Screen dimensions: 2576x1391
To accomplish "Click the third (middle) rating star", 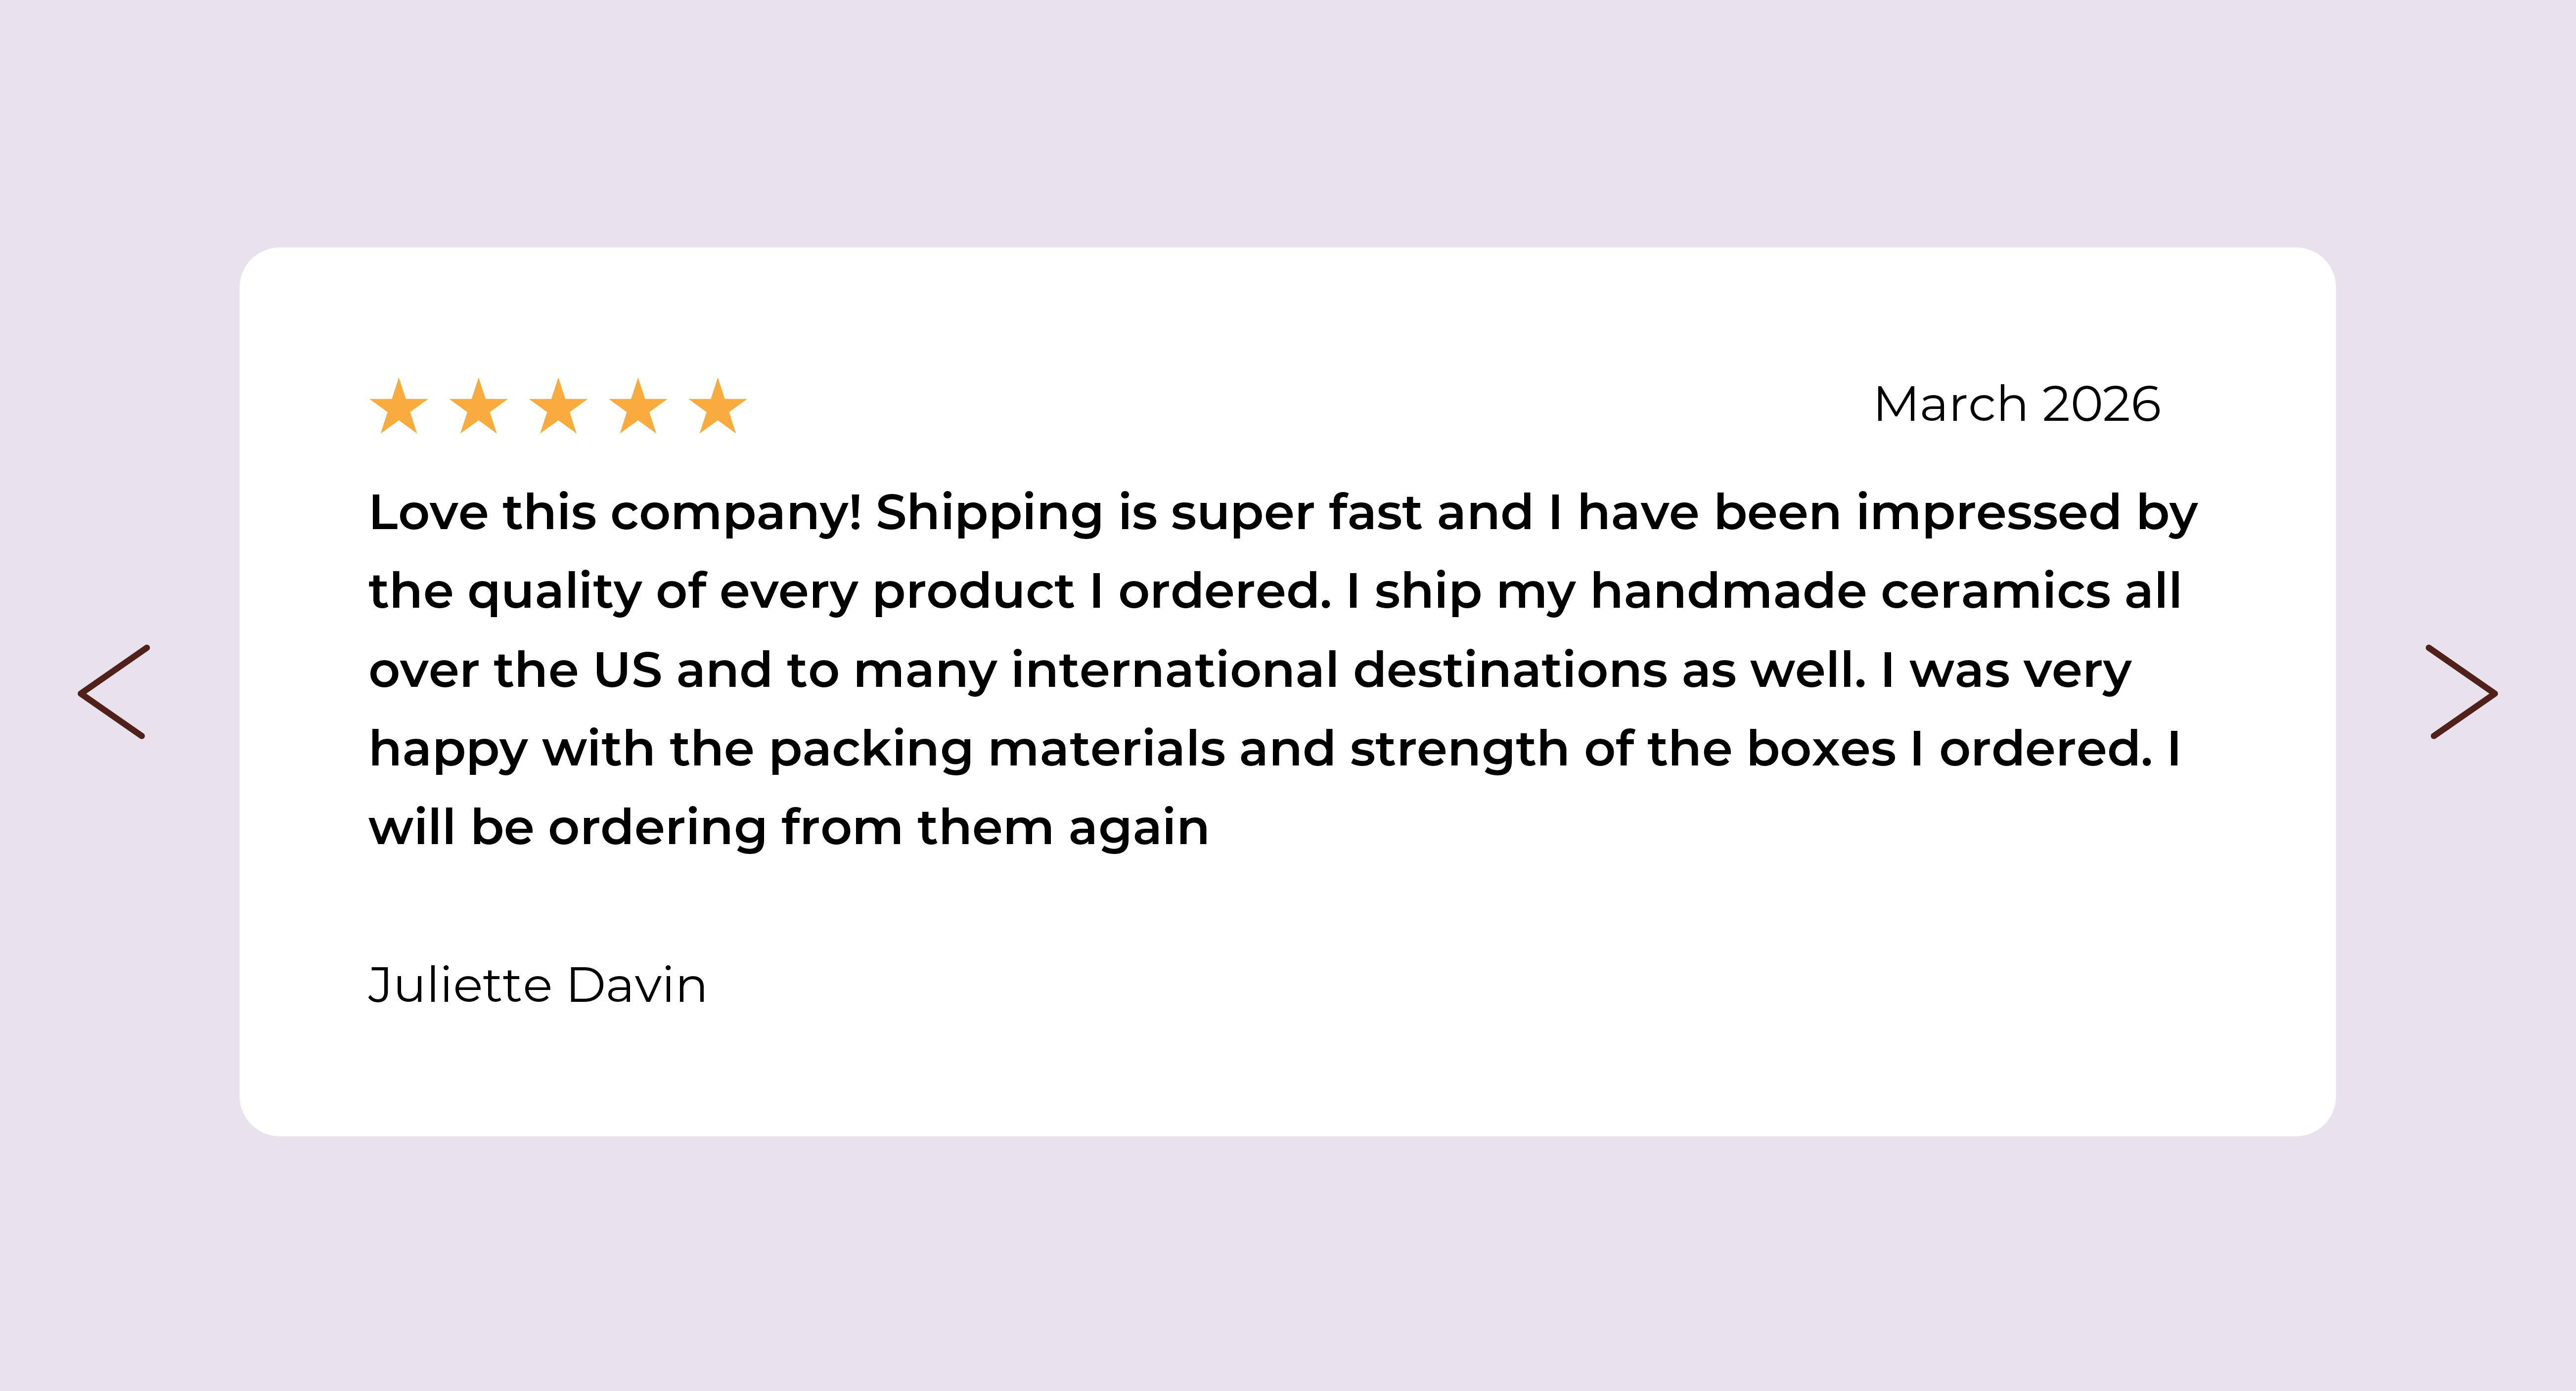I will (558, 407).
